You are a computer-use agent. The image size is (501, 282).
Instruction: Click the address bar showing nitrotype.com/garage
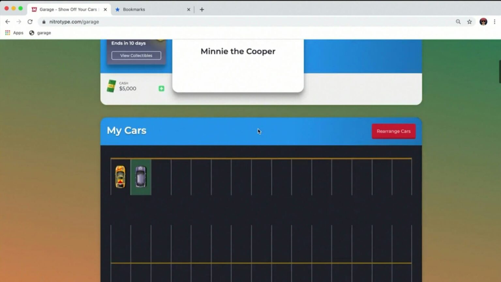coord(228,22)
